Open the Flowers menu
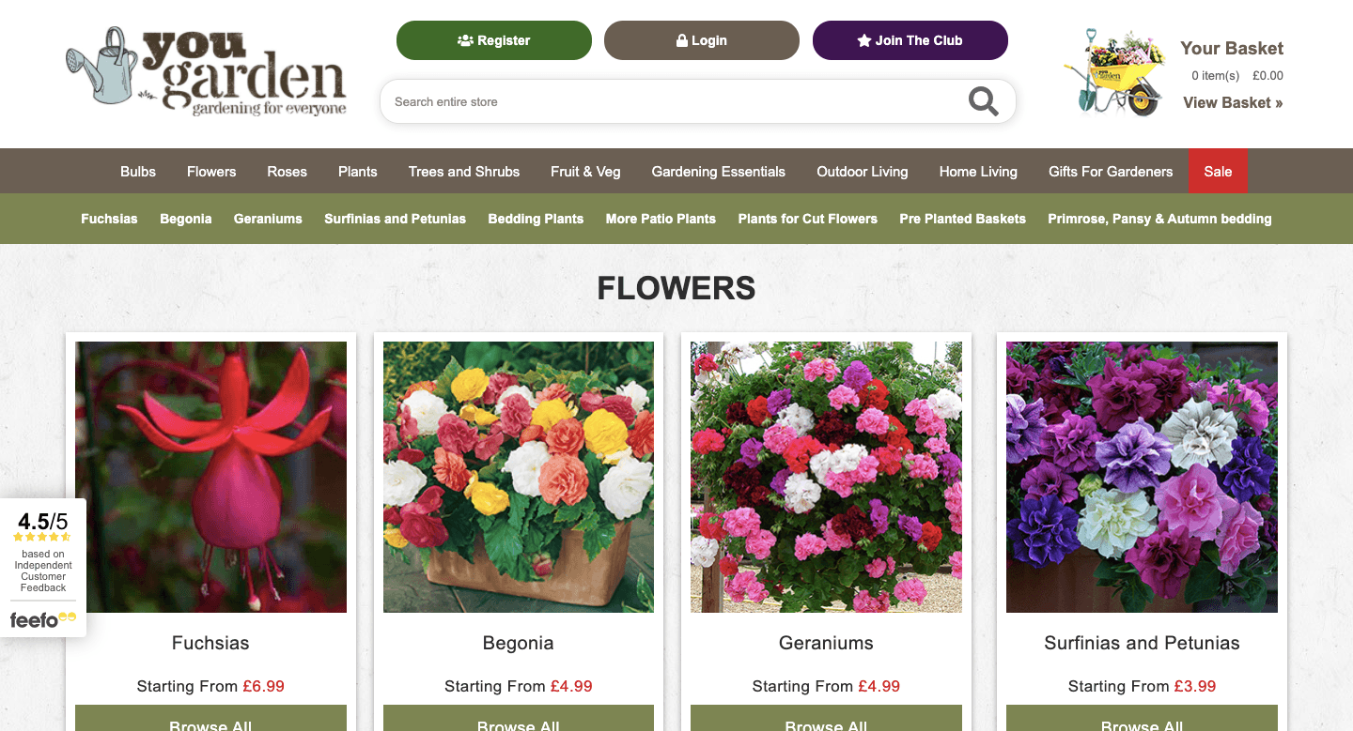Image resolution: width=1353 pixels, height=731 pixels. [x=211, y=172]
